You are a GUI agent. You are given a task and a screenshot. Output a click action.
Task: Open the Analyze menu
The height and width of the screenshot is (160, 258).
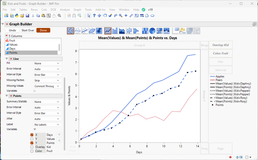point(65,10)
